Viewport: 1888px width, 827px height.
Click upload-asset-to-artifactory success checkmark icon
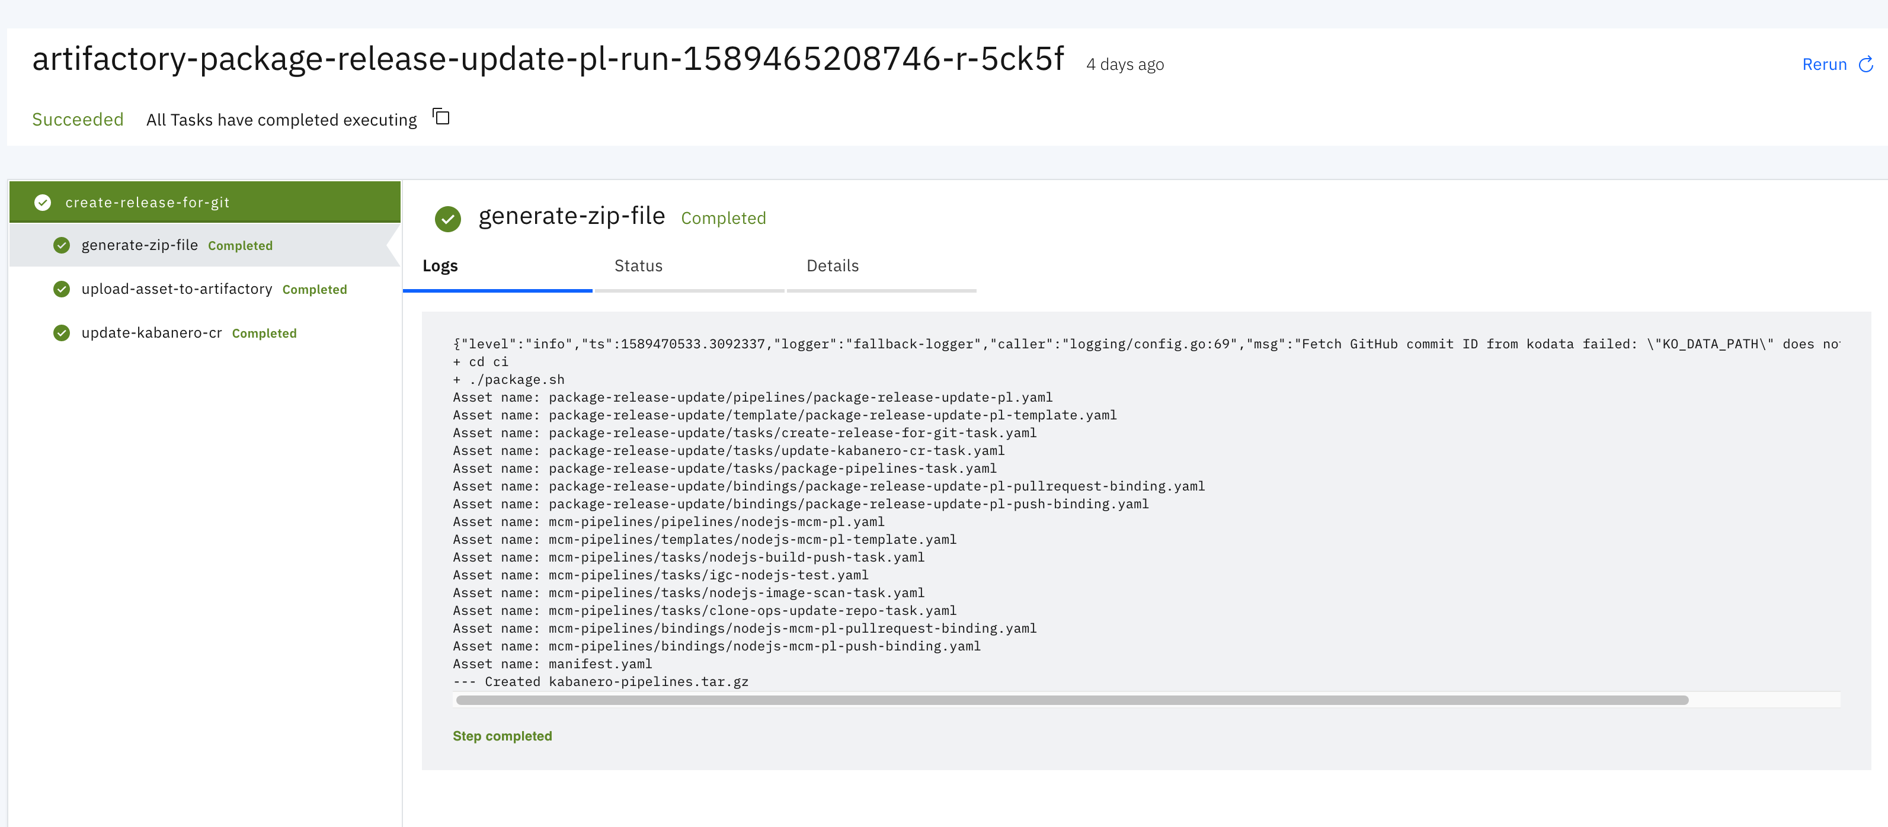(x=62, y=289)
